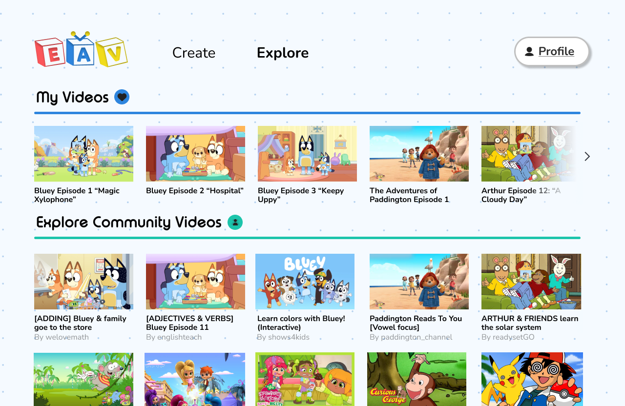Open the Shimmer and Shine genie thumbnail
The height and width of the screenshot is (406, 625).
[195, 379]
